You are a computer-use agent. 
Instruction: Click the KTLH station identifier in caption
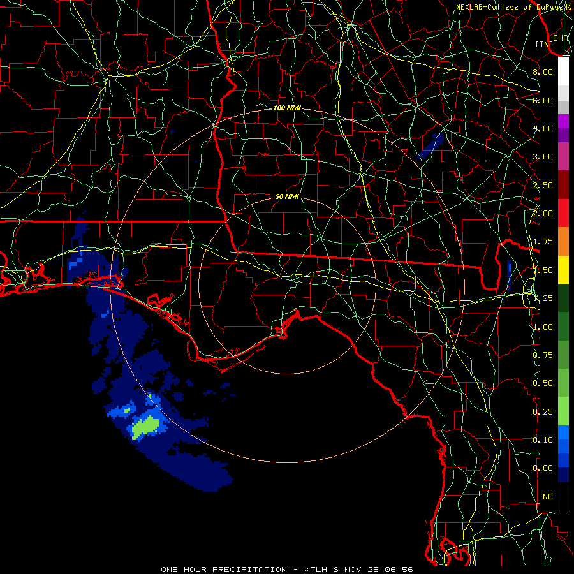click(316, 570)
